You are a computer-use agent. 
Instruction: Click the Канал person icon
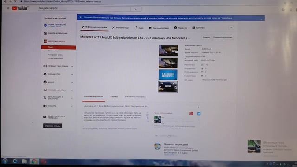click(x=45, y=82)
